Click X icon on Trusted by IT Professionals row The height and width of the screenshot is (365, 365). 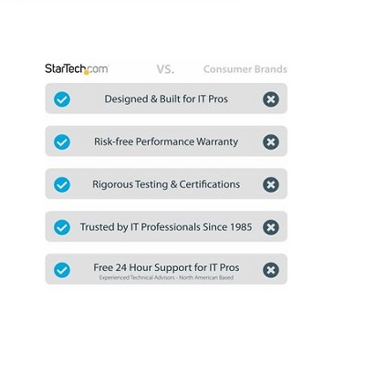tap(271, 227)
